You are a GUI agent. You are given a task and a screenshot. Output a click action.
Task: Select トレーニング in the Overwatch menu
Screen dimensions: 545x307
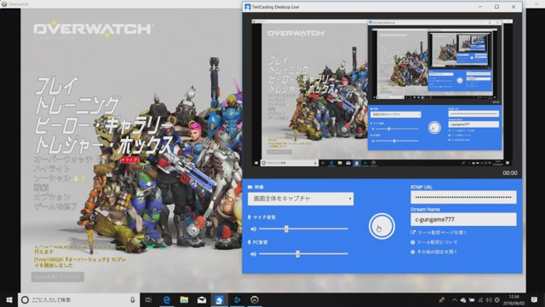coord(77,105)
